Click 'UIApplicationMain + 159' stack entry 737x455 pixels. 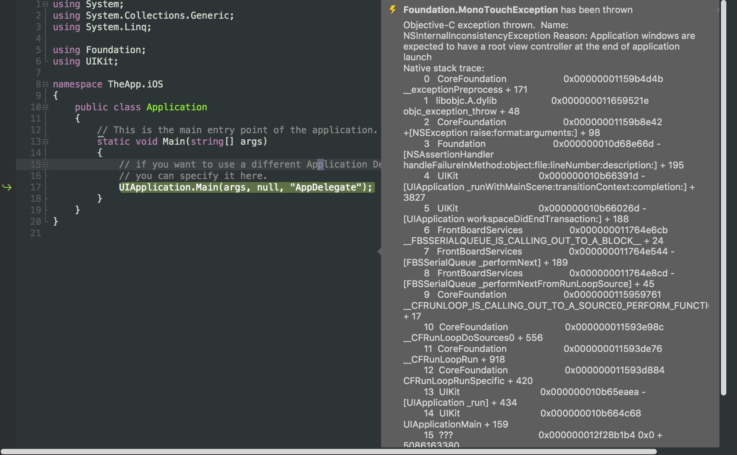pyautogui.click(x=456, y=424)
